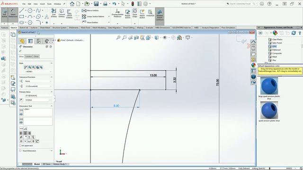Select left justify for dimension text
This screenshot has width=303, height=170.
coord(21,133)
